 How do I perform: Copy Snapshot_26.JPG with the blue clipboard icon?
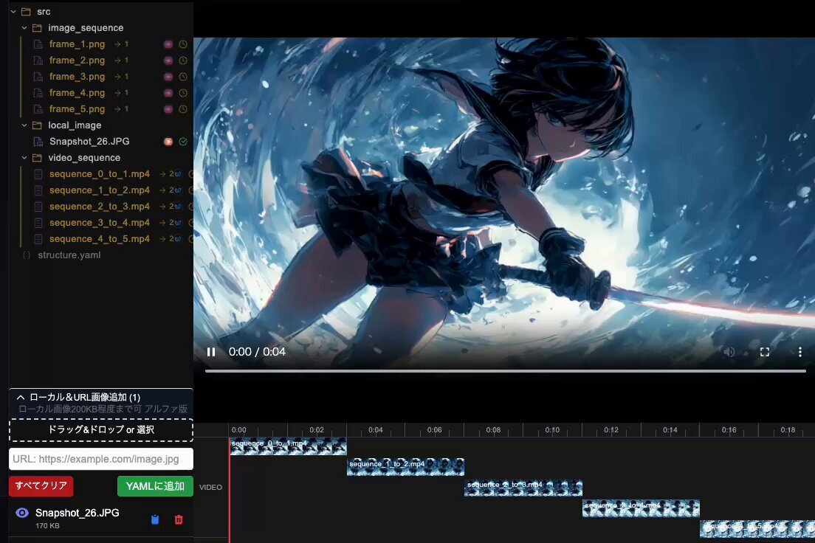point(155,519)
